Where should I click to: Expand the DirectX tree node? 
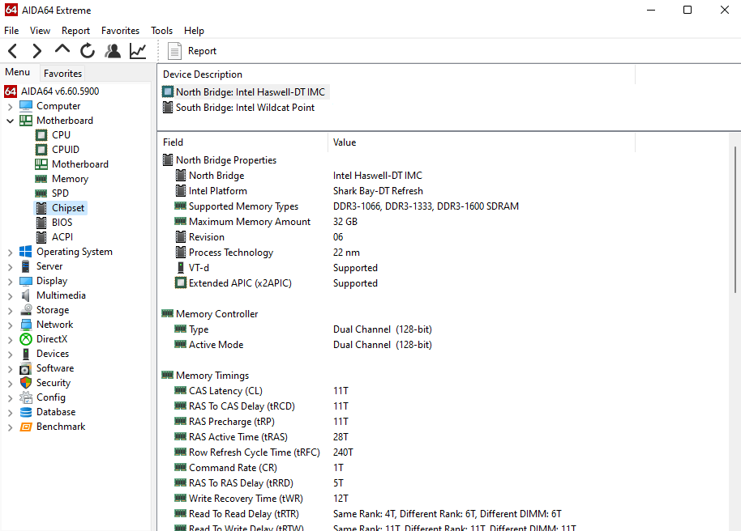(10, 340)
